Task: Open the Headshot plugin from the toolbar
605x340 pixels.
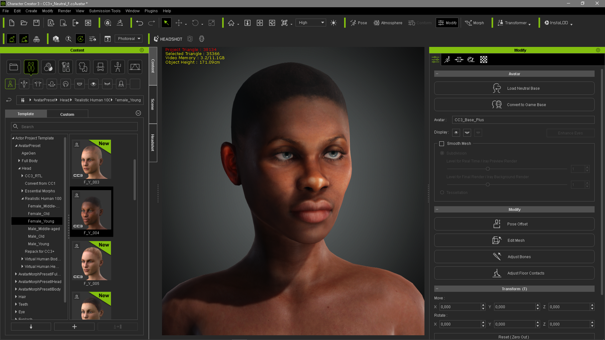Action: [x=168, y=39]
